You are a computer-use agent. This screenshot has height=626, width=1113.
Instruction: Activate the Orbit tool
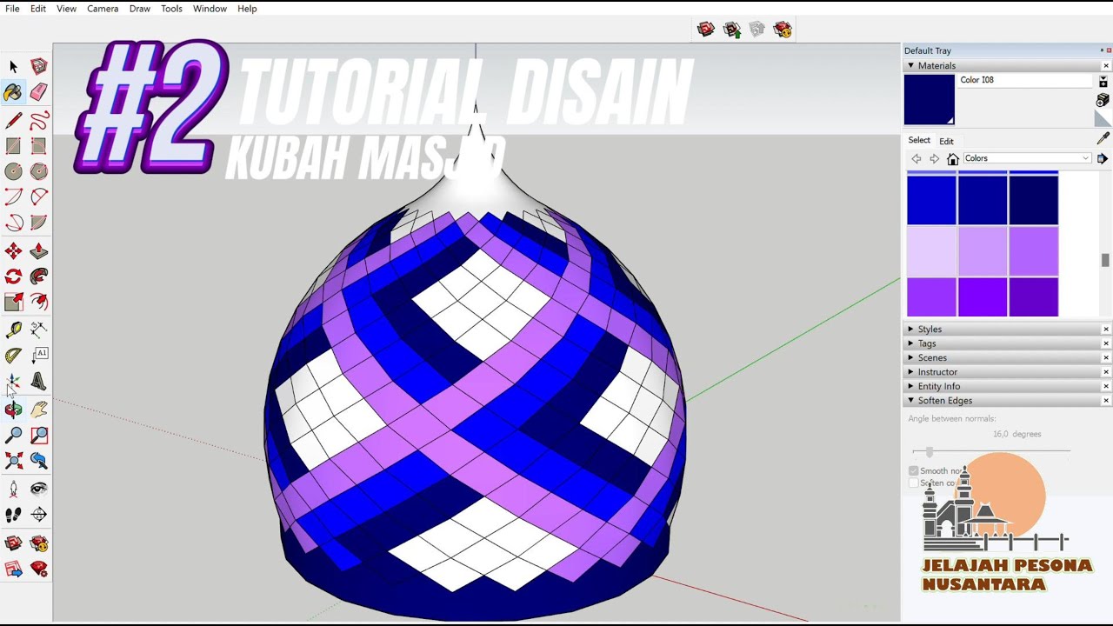[13, 410]
